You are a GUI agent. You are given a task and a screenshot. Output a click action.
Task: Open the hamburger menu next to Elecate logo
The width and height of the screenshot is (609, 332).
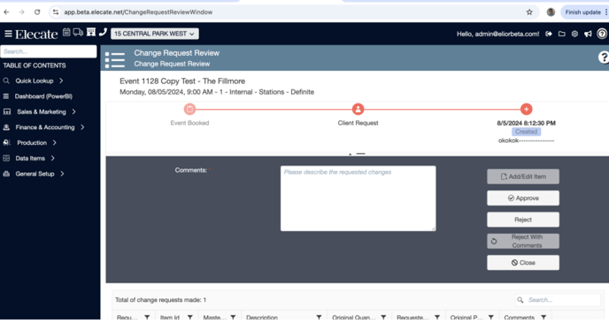point(8,34)
